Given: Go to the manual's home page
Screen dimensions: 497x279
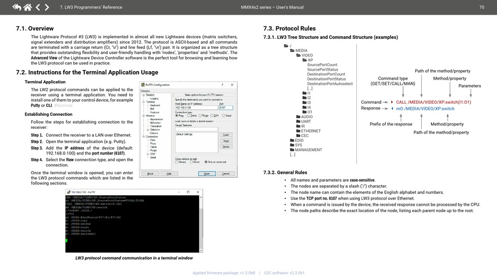Looking at the screenshot, I should point(27,7).
